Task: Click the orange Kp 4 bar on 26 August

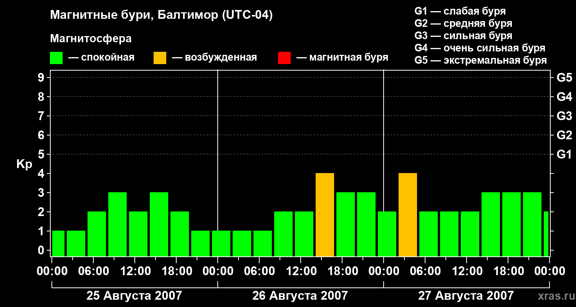Action: pyautogui.click(x=325, y=215)
